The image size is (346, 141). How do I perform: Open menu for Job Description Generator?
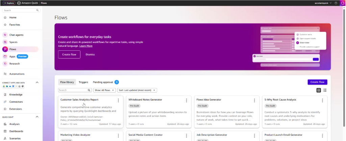click(254, 136)
